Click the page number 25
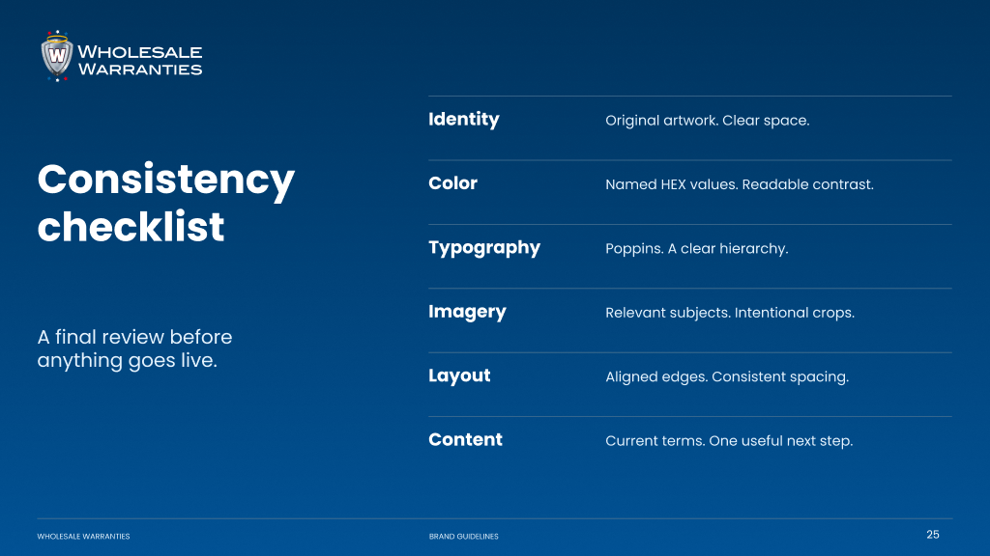 (933, 535)
